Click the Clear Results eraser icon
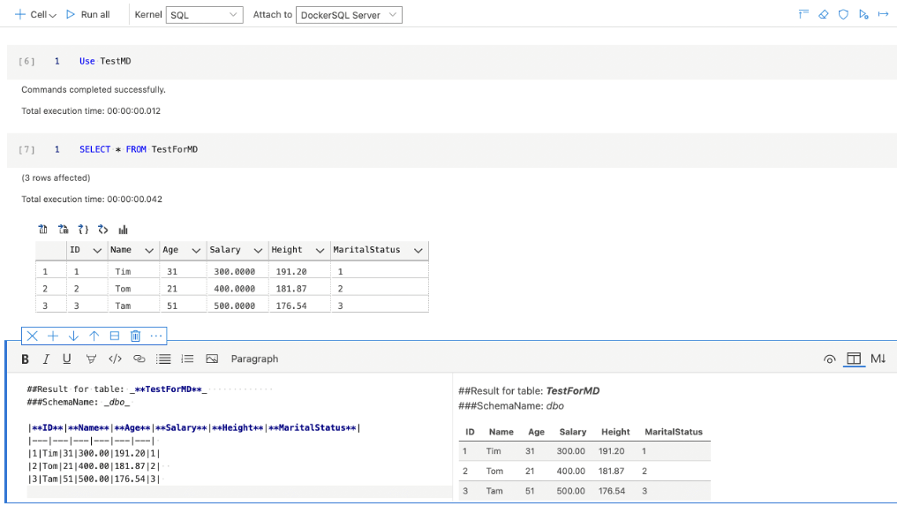 (x=823, y=15)
